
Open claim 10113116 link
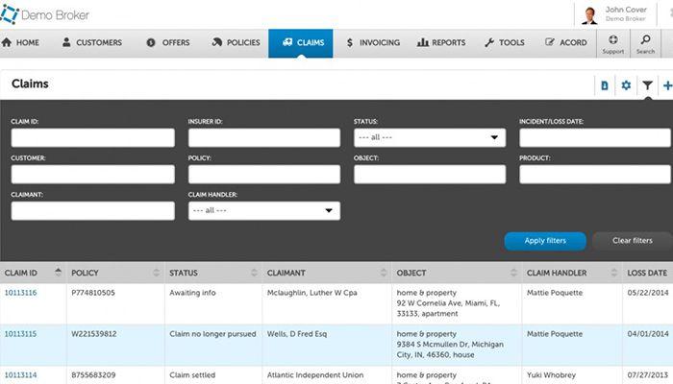[x=20, y=293]
